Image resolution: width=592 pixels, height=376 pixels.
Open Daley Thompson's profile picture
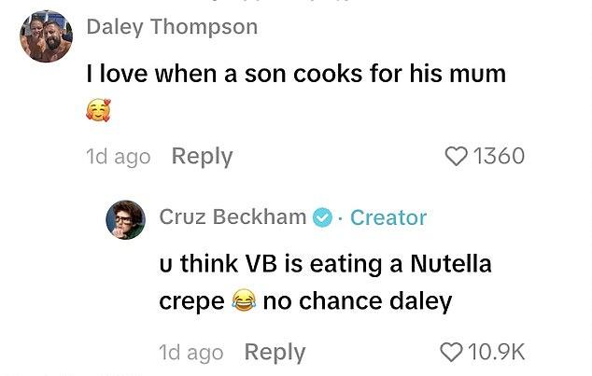[x=46, y=36]
